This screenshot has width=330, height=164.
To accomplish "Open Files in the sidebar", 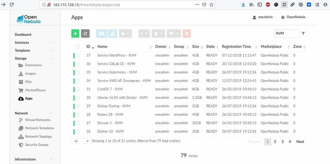I will pyautogui.click(x=25, y=82).
